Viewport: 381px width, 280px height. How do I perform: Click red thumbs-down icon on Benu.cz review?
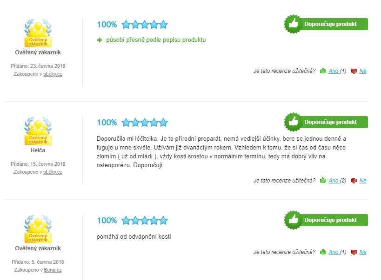pos(354,252)
